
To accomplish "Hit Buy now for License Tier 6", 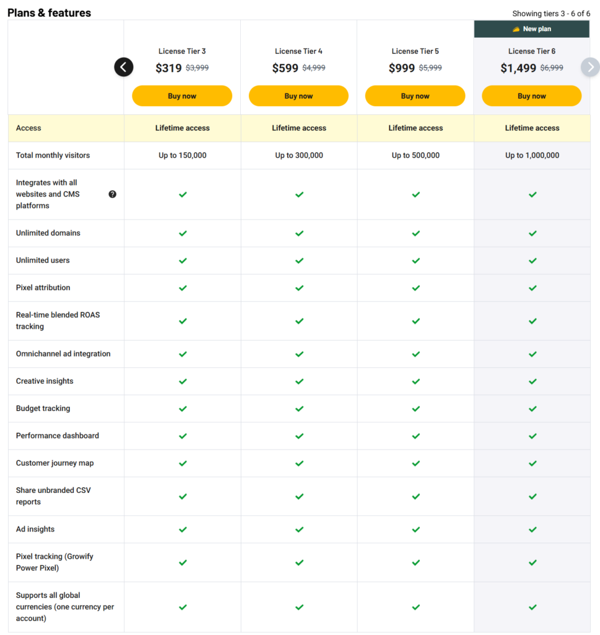I will coord(531,96).
